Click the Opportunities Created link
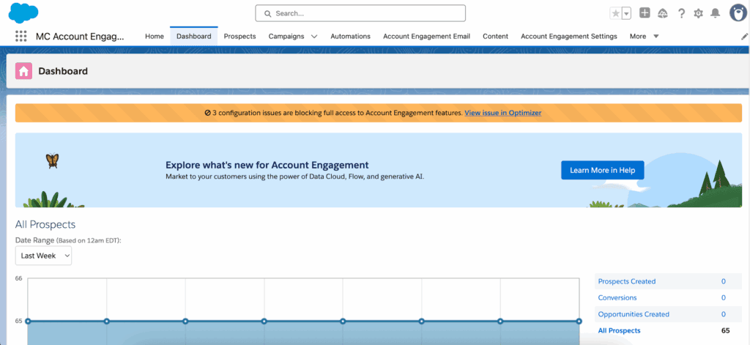 (x=634, y=314)
